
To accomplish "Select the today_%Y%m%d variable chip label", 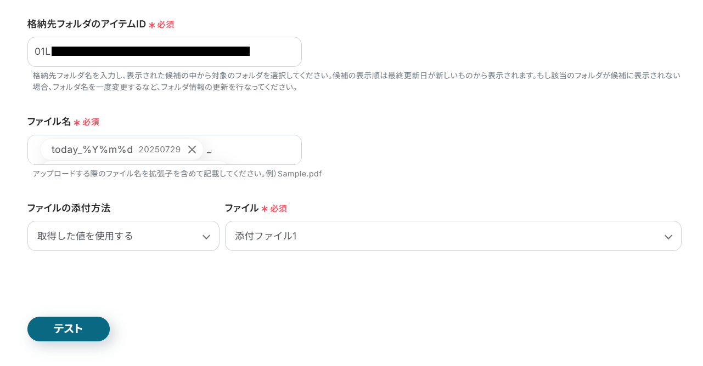I will (x=92, y=150).
